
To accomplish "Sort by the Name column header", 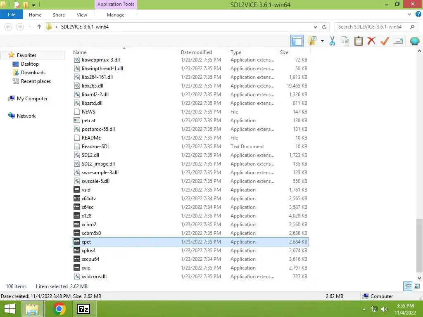I will click(x=80, y=52).
